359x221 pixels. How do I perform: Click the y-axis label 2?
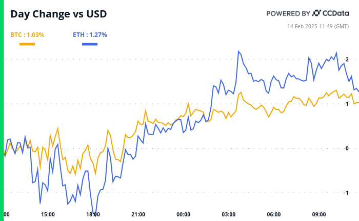coord(347,60)
